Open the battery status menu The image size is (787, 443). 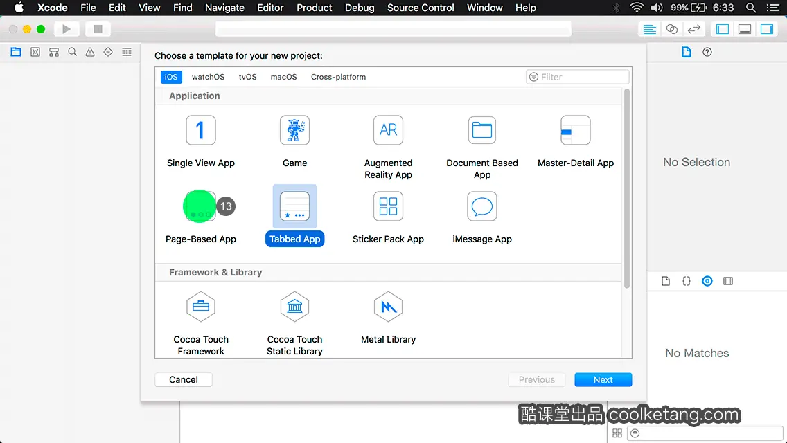(x=689, y=8)
